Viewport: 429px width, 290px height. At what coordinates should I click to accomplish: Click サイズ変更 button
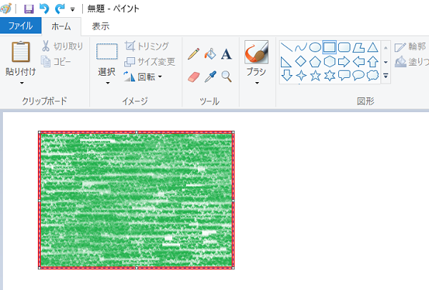[x=150, y=61]
